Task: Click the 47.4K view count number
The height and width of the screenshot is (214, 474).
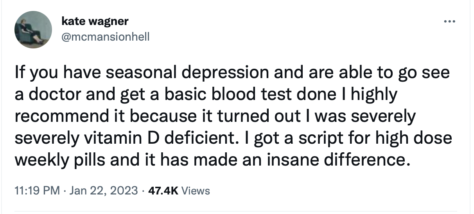Action: click(162, 191)
